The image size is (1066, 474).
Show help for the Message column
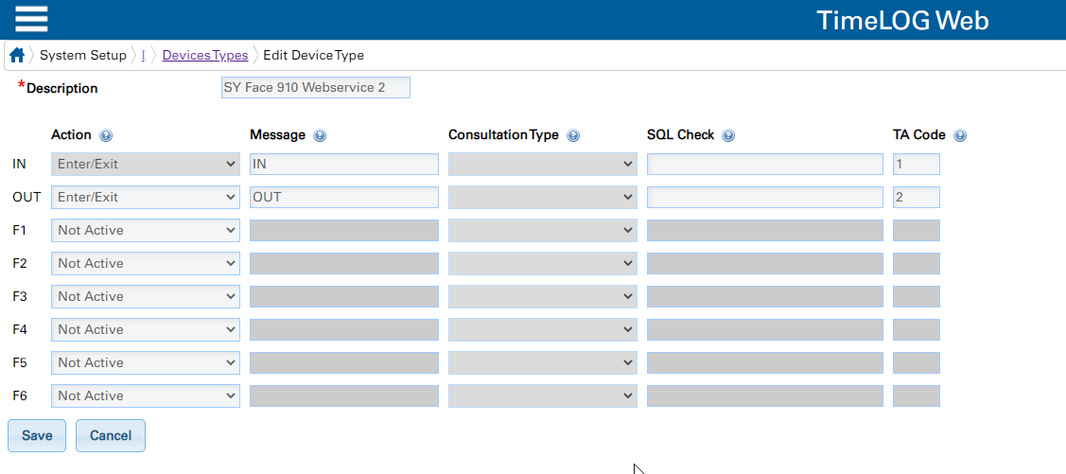pyautogui.click(x=320, y=135)
